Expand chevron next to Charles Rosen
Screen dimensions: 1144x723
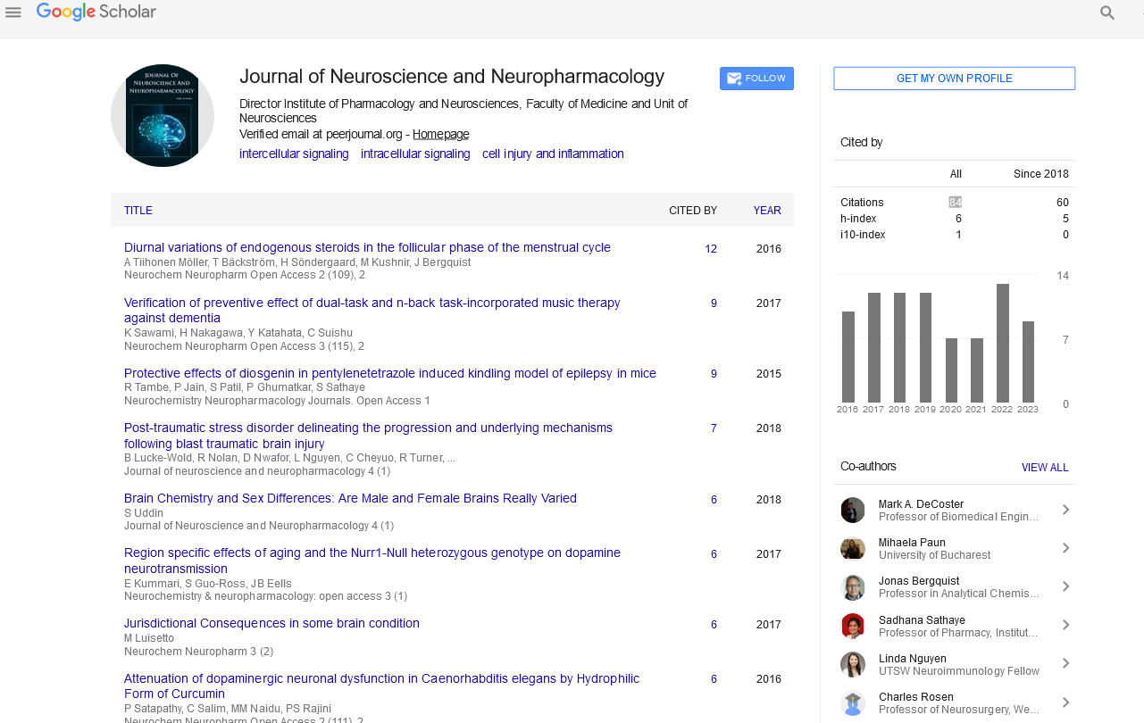point(1065,703)
